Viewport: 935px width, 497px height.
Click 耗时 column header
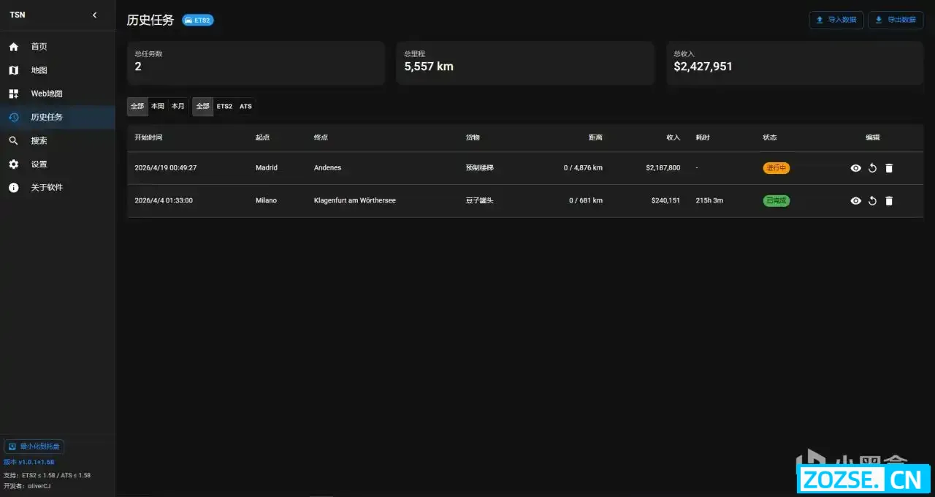point(703,137)
